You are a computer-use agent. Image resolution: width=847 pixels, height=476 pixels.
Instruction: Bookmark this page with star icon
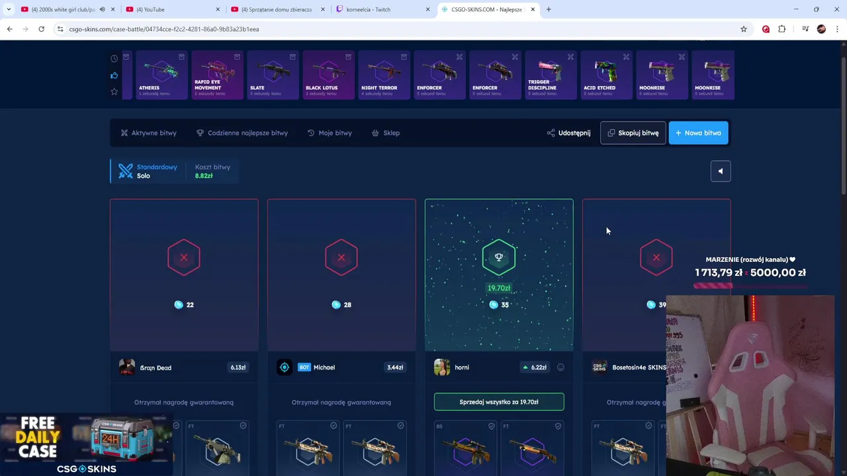(x=744, y=29)
